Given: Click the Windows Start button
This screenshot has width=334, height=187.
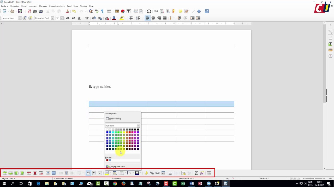Looking at the screenshot, I should (4, 184).
